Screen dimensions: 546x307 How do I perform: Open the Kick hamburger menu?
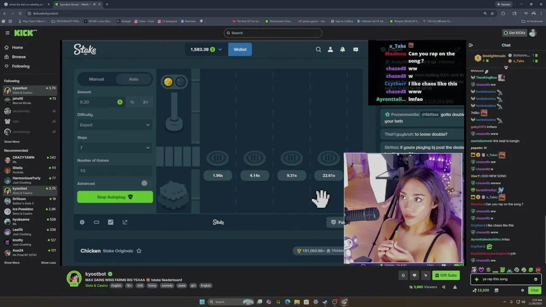7,33
